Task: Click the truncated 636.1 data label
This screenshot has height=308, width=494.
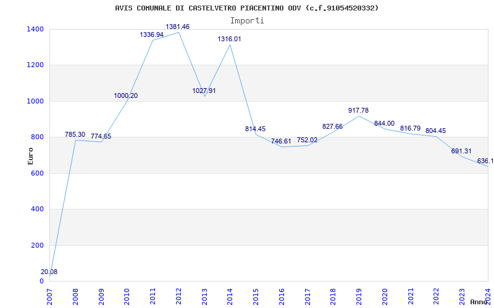Action: coord(485,161)
